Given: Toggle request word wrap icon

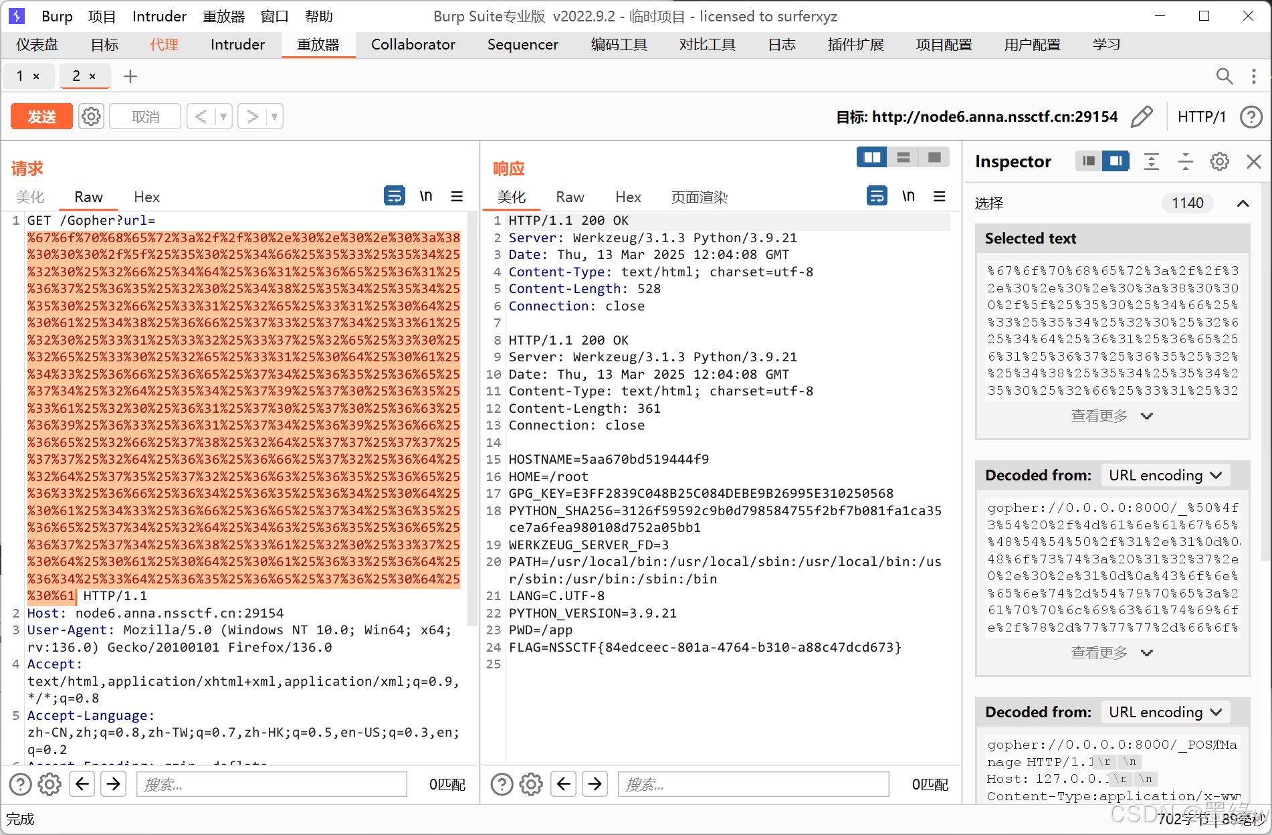Looking at the screenshot, I should click(395, 196).
